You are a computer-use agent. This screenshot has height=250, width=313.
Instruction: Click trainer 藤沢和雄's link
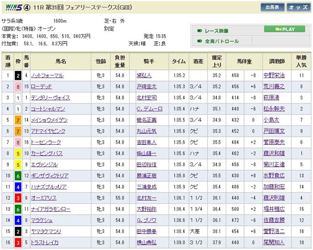[x=274, y=153]
